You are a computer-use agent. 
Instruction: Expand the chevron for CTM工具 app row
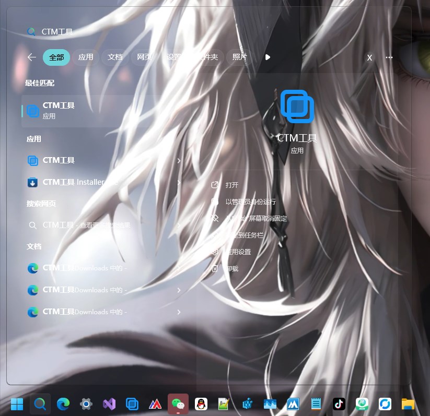click(x=179, y=161)
